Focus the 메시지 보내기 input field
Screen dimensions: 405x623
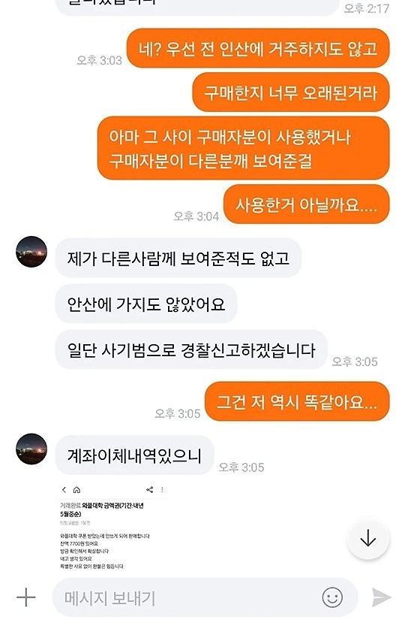(205, 597)
